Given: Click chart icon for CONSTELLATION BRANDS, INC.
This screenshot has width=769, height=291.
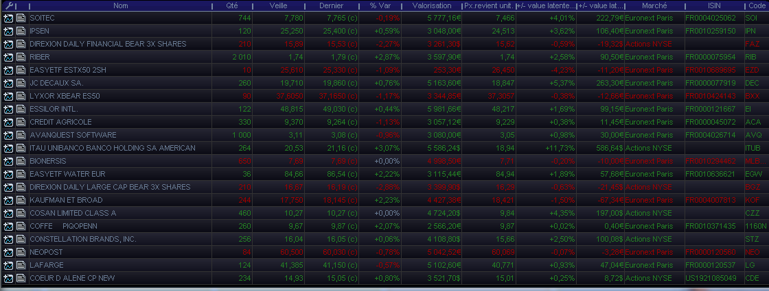Looking at the screenshot, I should pyautogui.click(x=8, y=239).
